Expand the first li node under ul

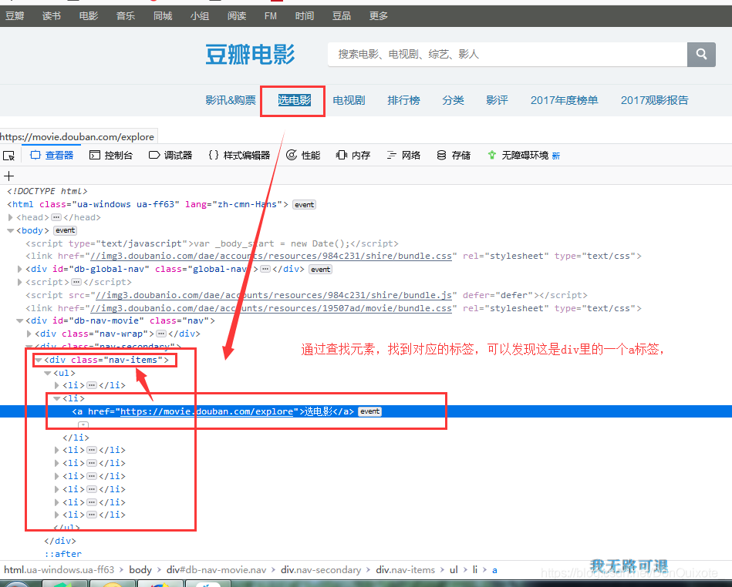(57, 385)
